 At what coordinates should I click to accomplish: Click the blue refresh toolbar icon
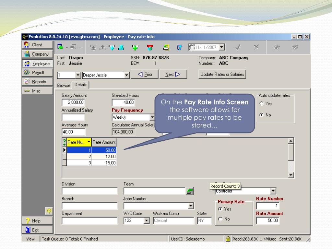point(180,47)
